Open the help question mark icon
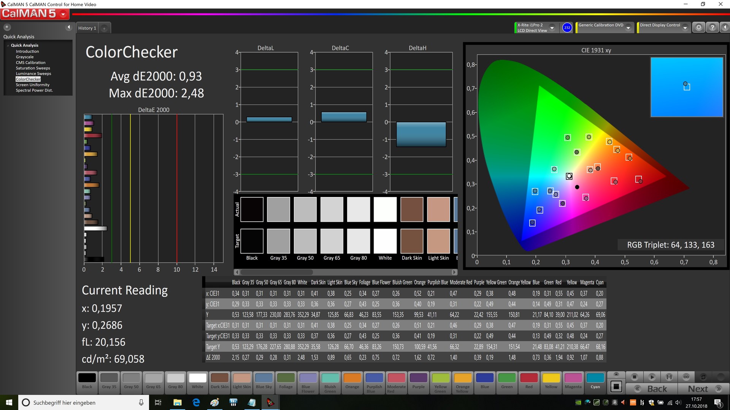730x410 pixels. pyautogui.click(x=713, y=28)
